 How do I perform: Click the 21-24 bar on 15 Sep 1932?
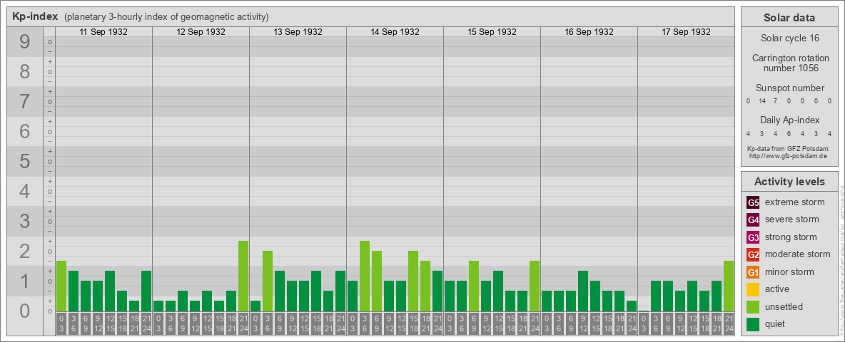535,286
